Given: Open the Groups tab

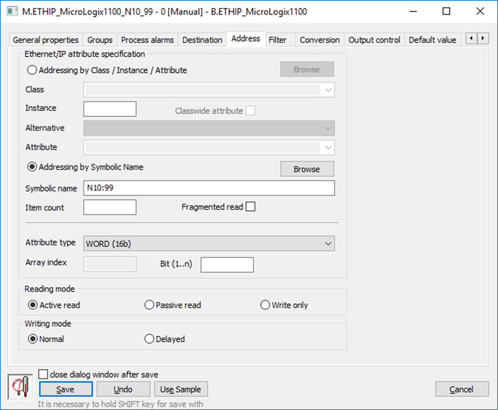Looking at the screenshot, I should pyautogui.click(x=100, y=40).
